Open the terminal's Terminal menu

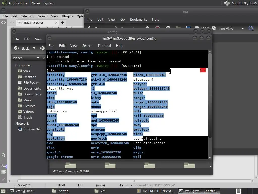click(104, 46)
